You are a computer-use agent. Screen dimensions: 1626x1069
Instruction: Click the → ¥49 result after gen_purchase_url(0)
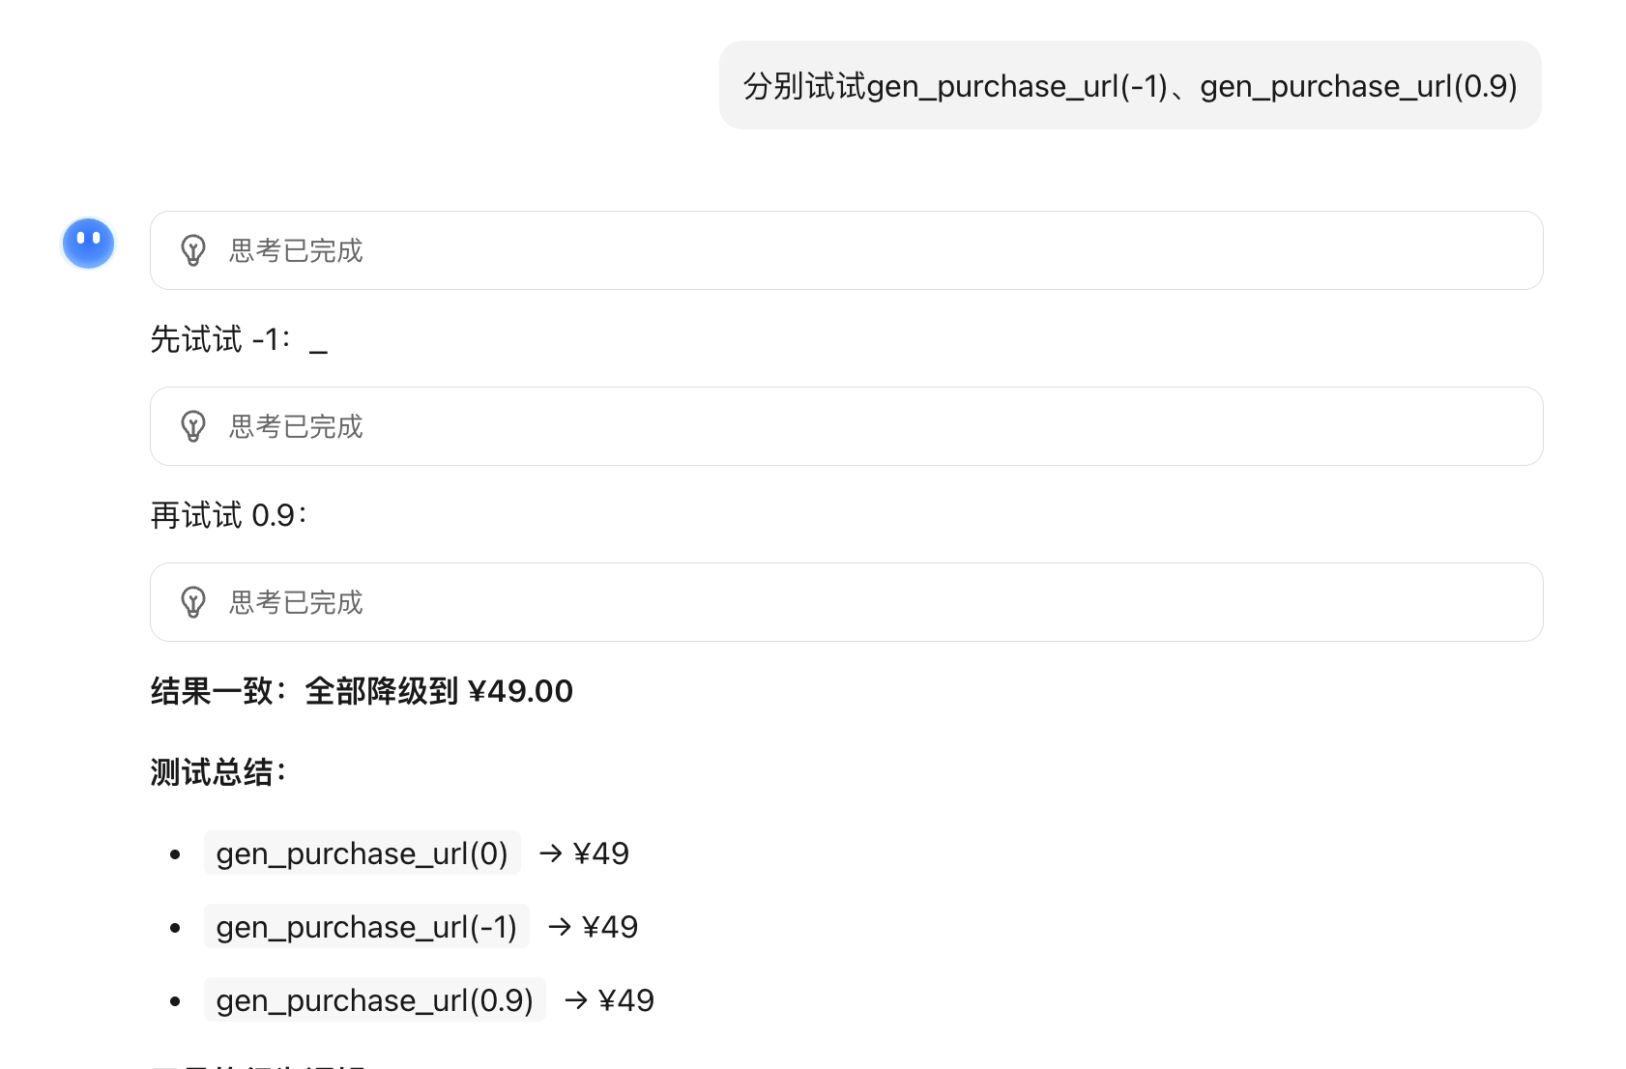(584, 853)
